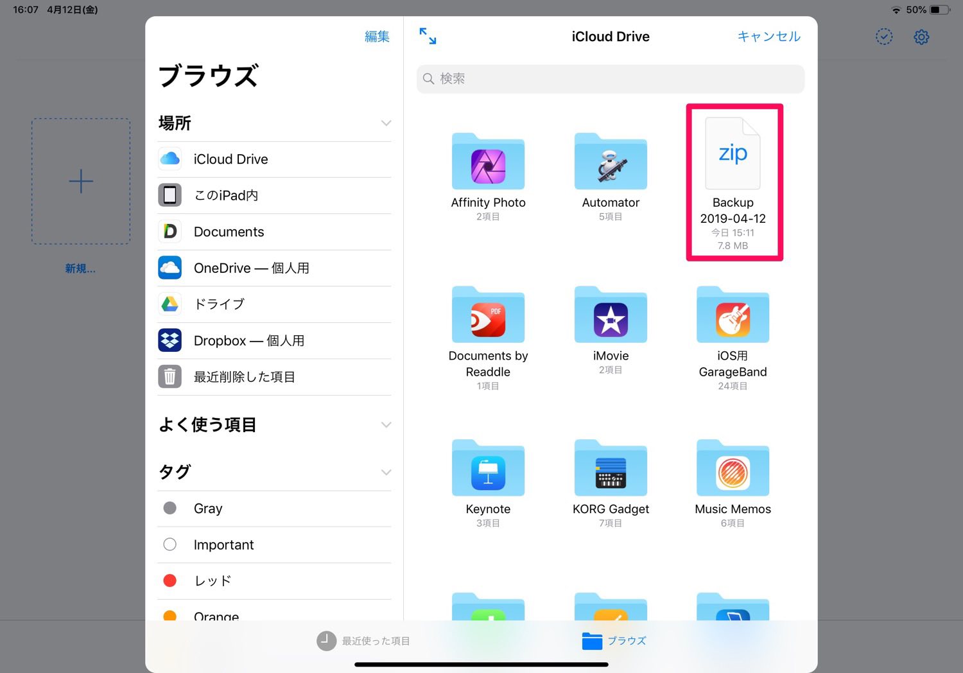This screenshot has height=673, width=963.
Task: Click the checkmark select icon in background
Action: (x=884, y=37)
